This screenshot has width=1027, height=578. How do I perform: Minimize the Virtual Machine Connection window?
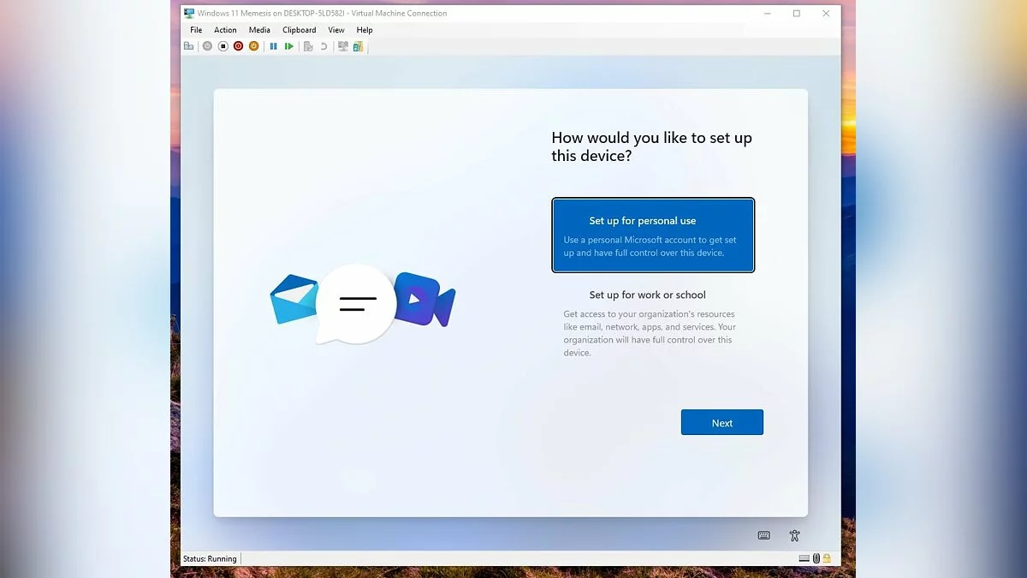coord(768,13)
